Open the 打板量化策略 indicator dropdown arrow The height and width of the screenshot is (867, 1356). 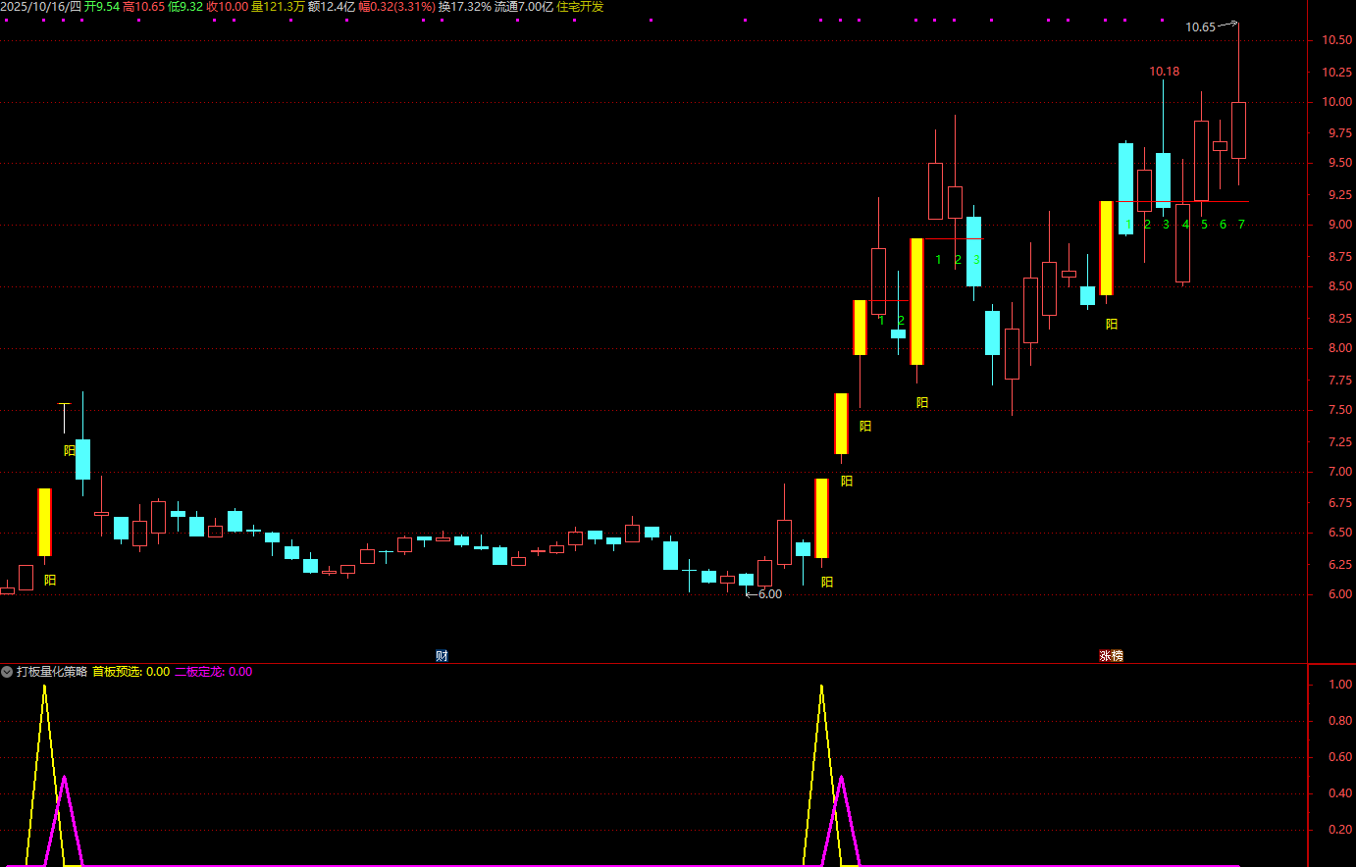click(7, 672)
